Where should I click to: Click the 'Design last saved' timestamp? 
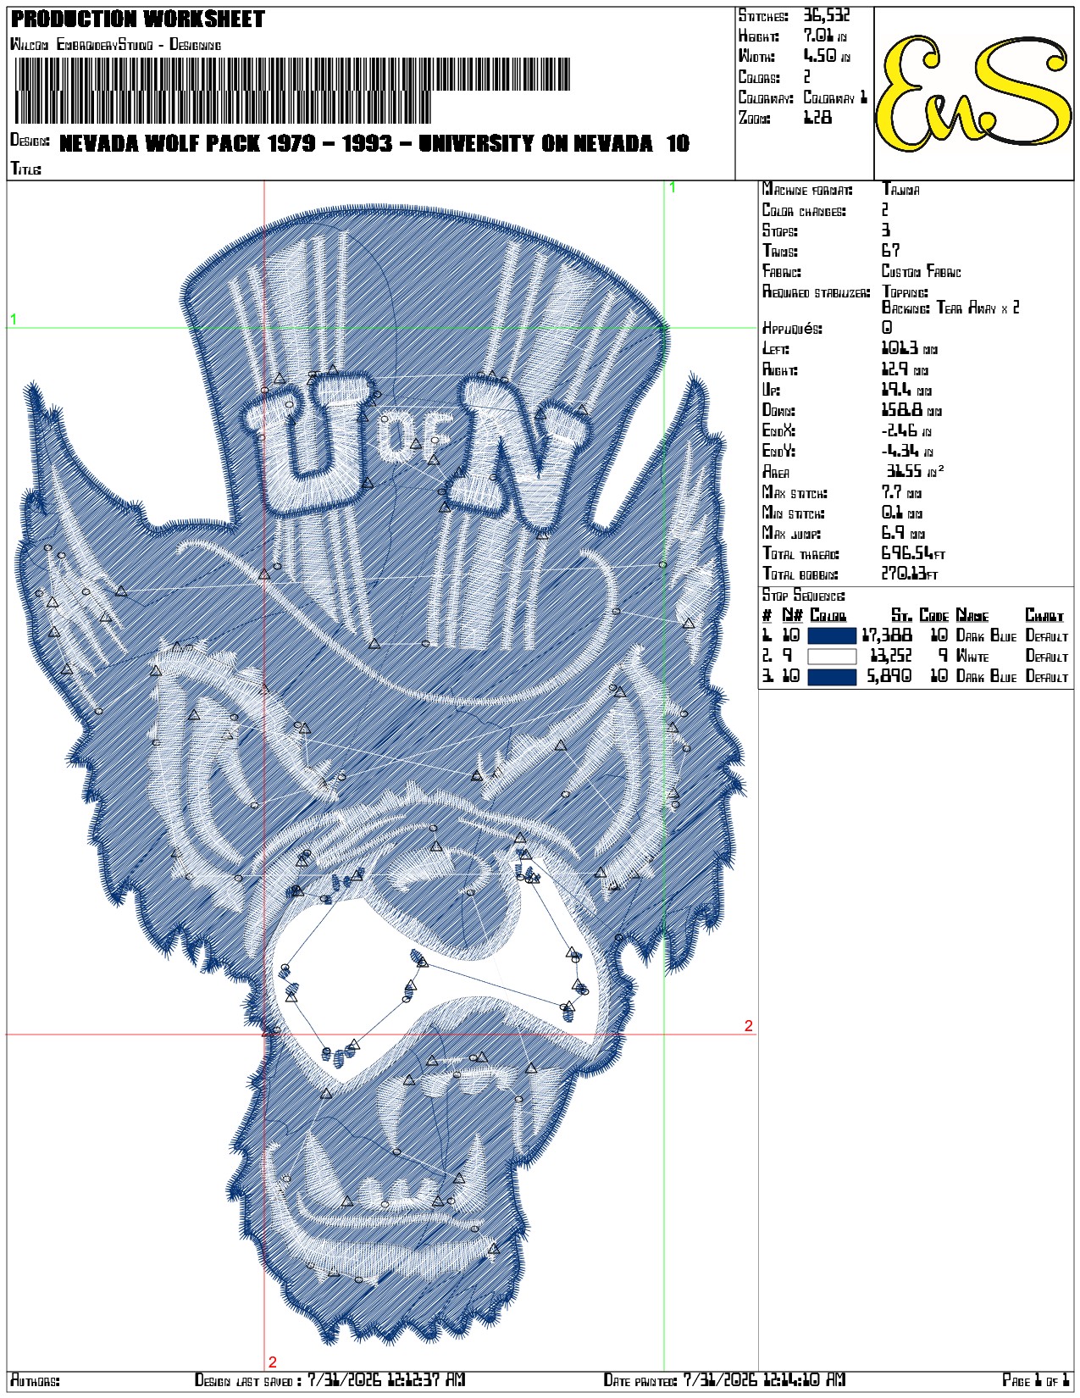point(385,1379)
